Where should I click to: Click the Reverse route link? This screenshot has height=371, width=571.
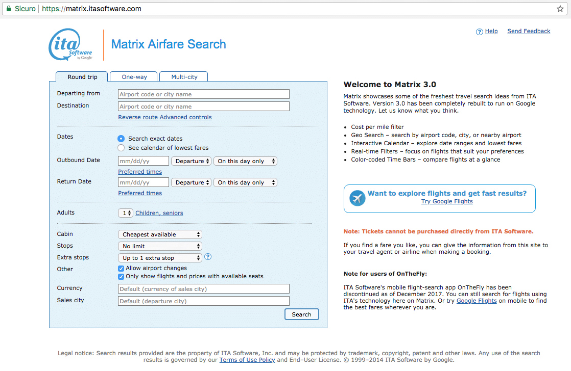(138, 117)
